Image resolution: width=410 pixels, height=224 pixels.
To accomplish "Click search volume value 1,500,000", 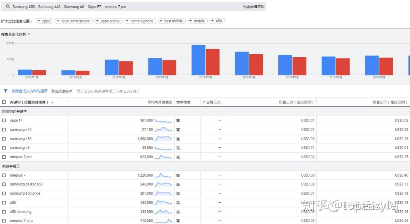I will [x=145, y=139].
